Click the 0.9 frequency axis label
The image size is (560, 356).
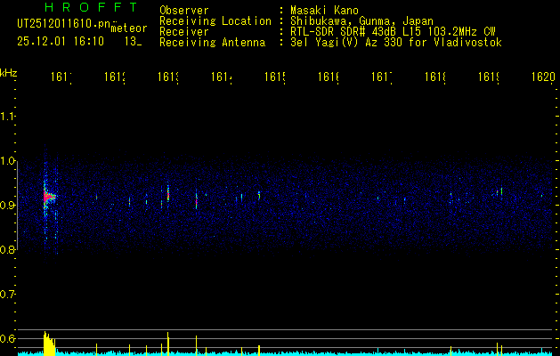coord(8,206)
